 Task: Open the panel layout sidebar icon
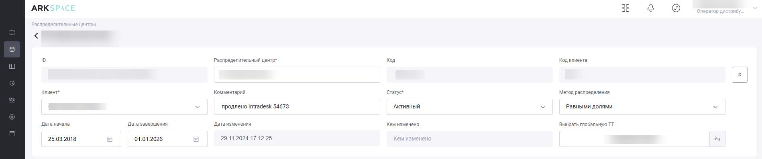tap(12, 66)
